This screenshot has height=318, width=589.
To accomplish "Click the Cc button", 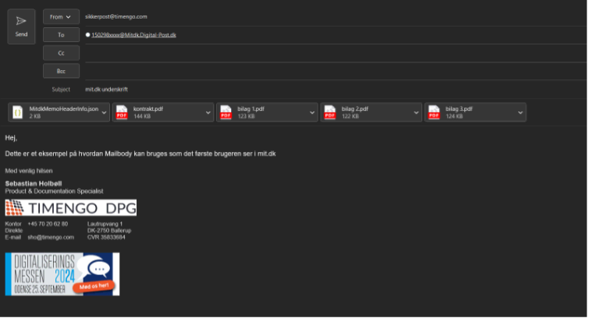I will coord(61,53).
